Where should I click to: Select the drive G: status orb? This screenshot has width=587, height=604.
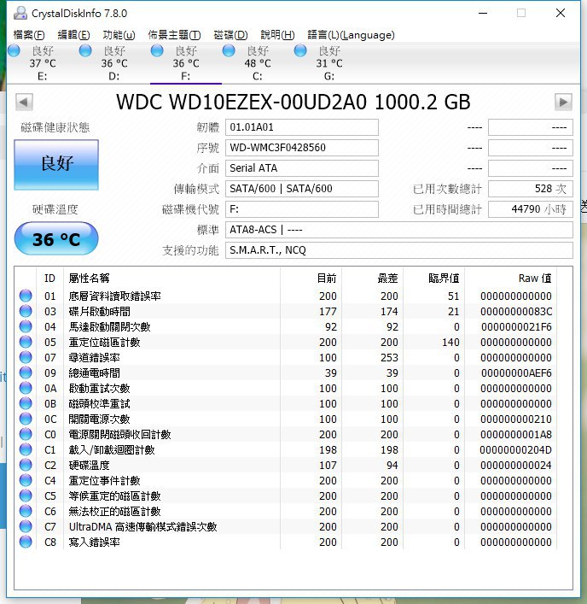300,51
